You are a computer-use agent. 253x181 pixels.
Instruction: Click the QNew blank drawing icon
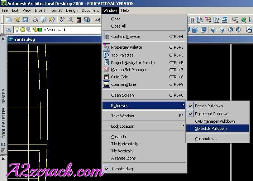9,20
